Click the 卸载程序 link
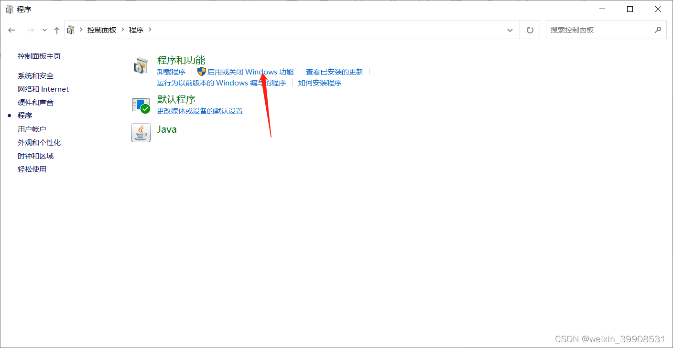The width and height of the screenshot is (673, 348). click(171, 72)
